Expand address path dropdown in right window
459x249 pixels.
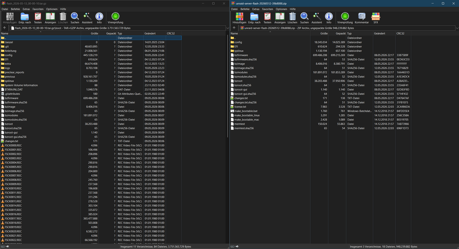(x=457, y=28)
